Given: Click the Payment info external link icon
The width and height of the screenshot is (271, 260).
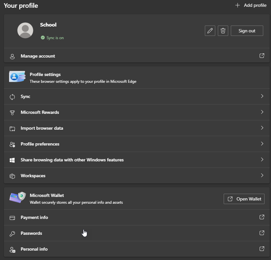Looking at the screenshot, I should coord(262,217).
